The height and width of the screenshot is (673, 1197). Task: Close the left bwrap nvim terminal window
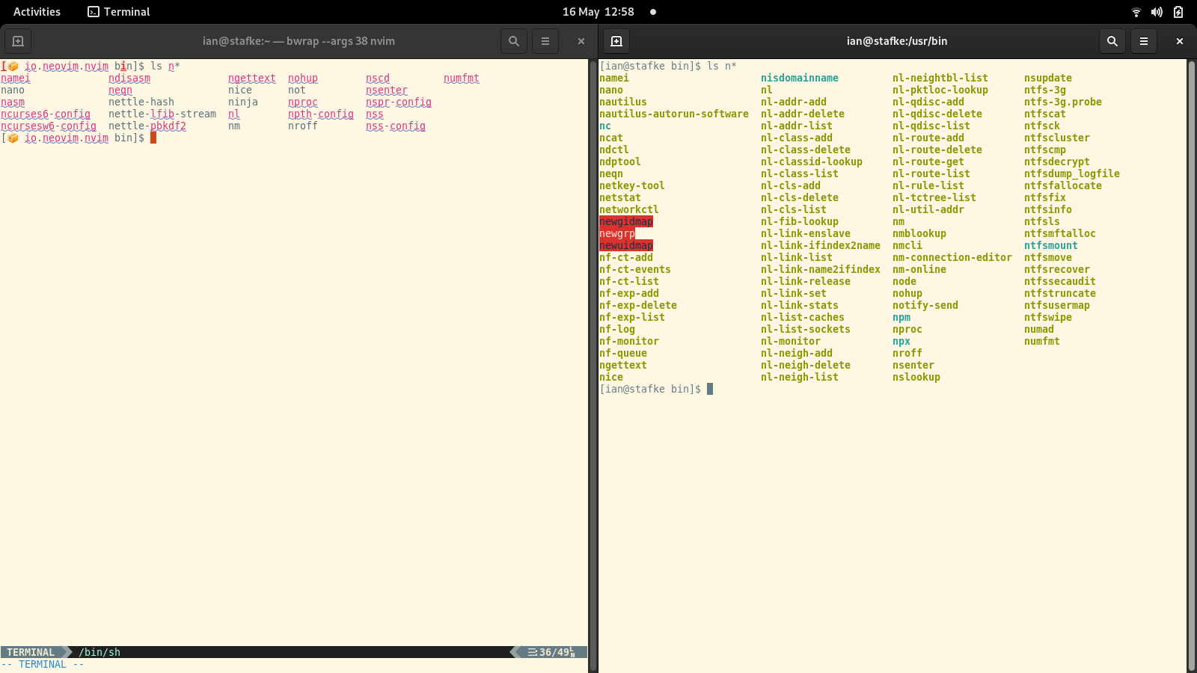pos(581,41)
